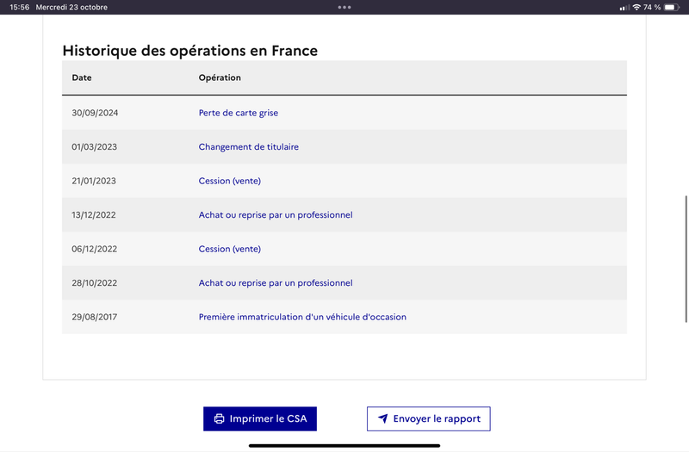Screen dimensions: 689x452
Task: Select Cession (vente) dated 21/01/2023
Action: [x=229, y=181]
